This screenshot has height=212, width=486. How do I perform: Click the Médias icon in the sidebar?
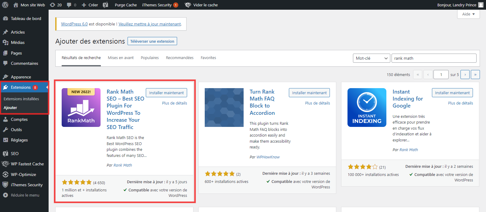tap(5, 42)
